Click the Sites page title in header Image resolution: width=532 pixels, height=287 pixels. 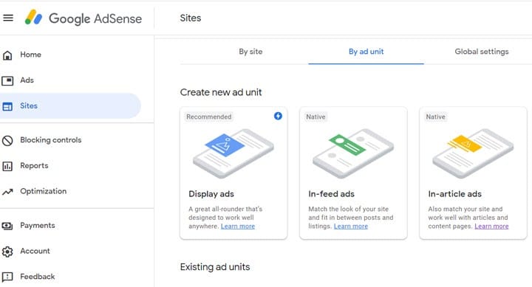(x=191, y=18)
